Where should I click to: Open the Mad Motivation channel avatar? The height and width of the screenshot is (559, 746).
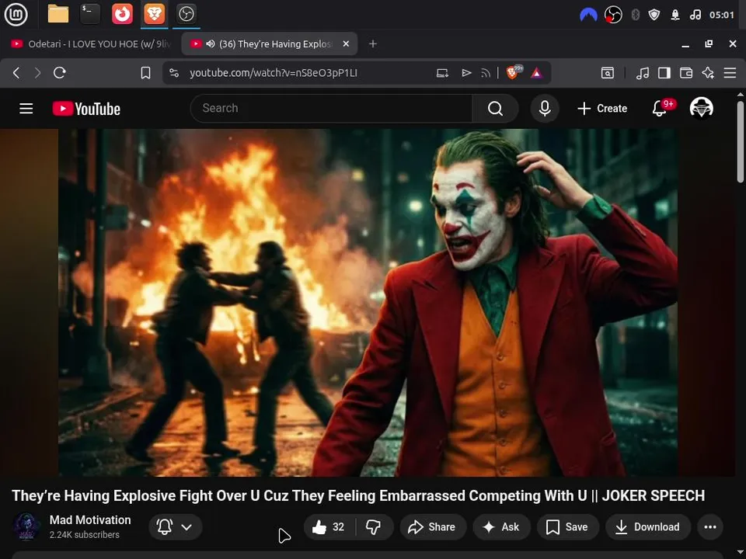click(26, 526)
